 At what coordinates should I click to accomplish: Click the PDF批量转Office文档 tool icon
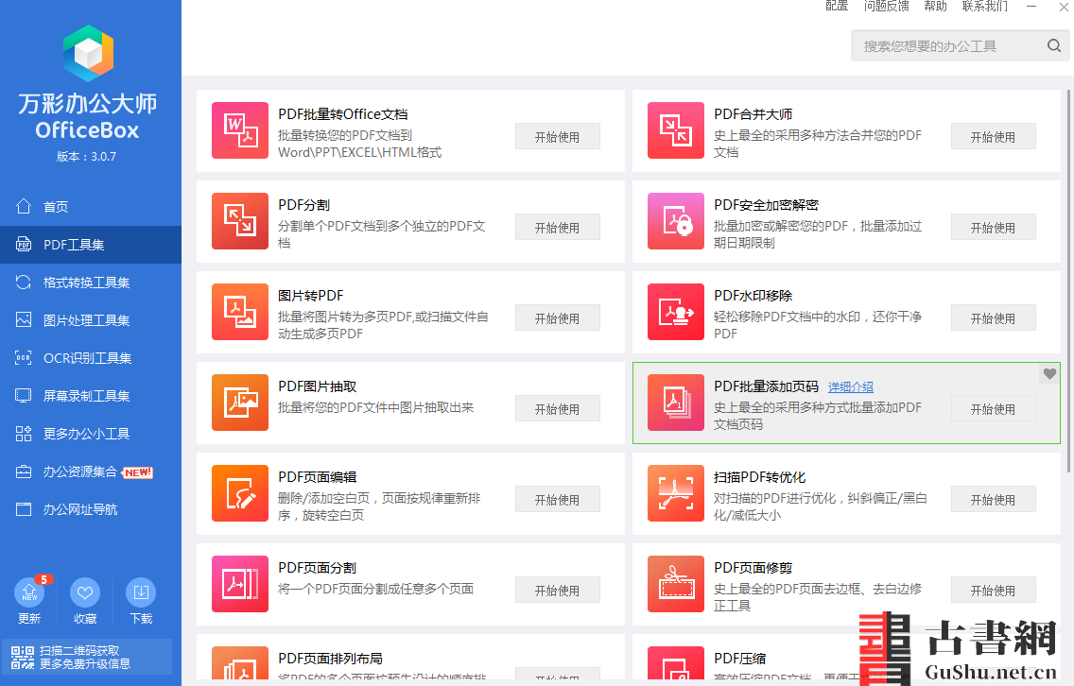240,130
